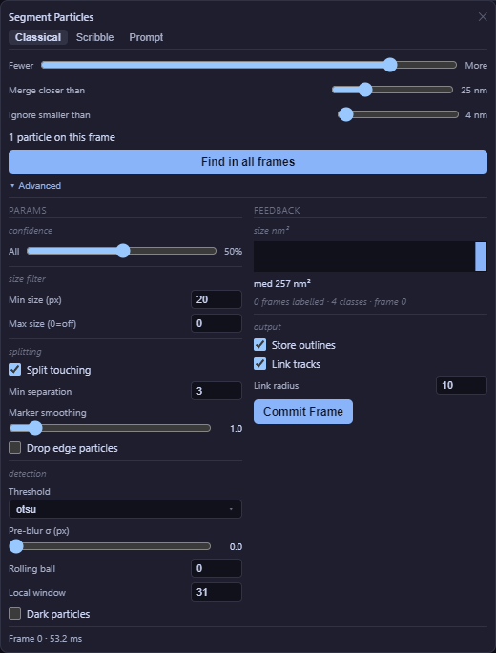Screen dimensions: 496x653
Task: Select the Classical tab
Action: [x=38, y=37]
